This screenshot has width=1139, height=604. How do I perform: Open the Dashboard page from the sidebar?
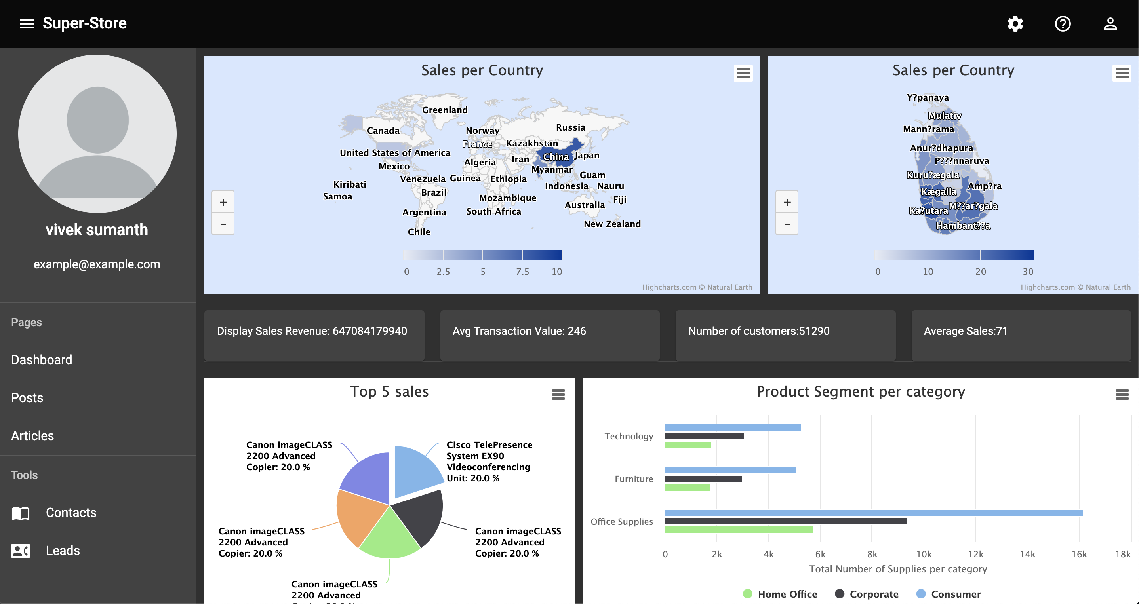41,360
